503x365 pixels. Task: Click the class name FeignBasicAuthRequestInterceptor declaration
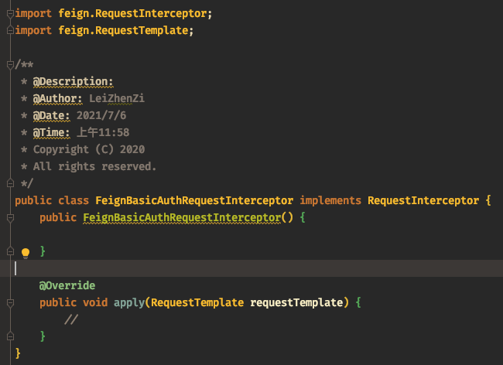(x=194, y=200)
